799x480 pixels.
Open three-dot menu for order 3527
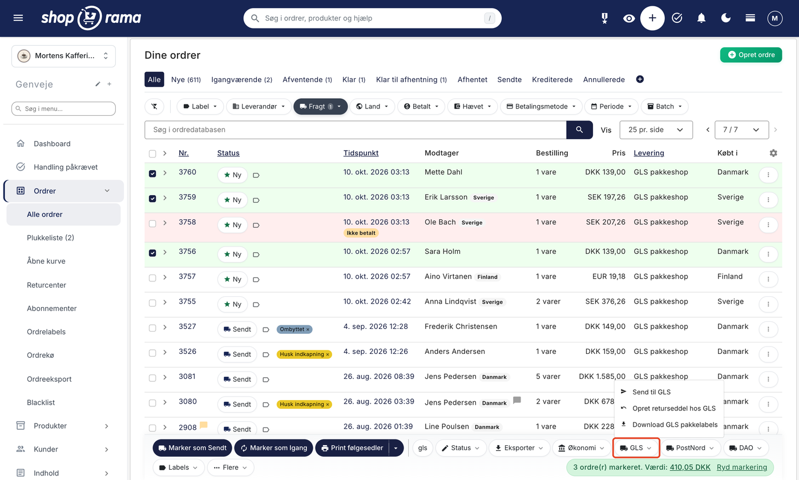point(769,329)
